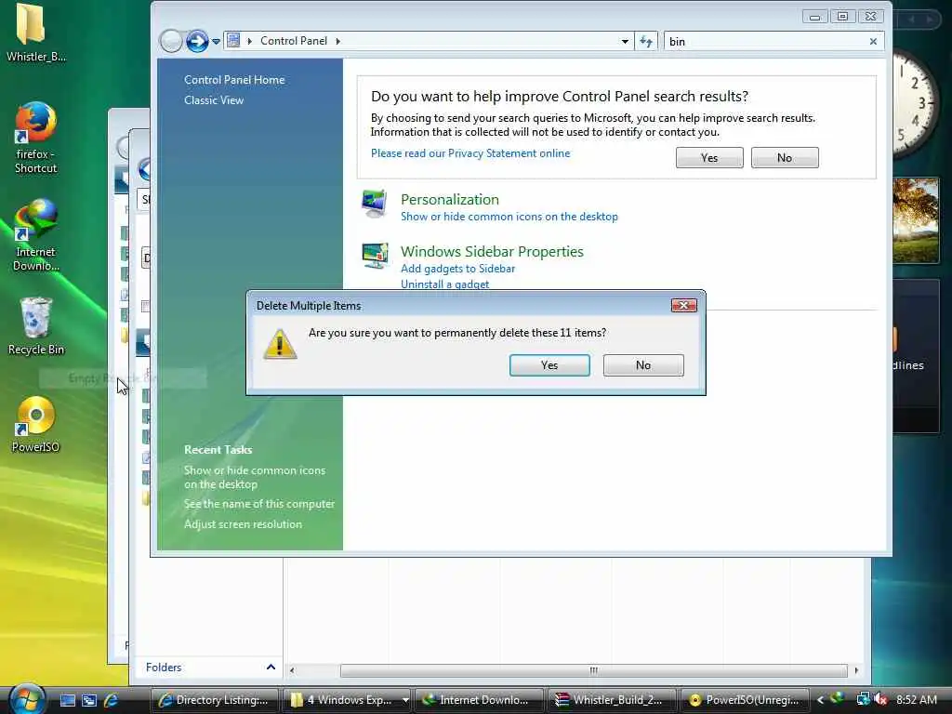Show hidden tray icons chevron
Image resolution: width=952 pixels, height=714 pixels.
[820, 700]
